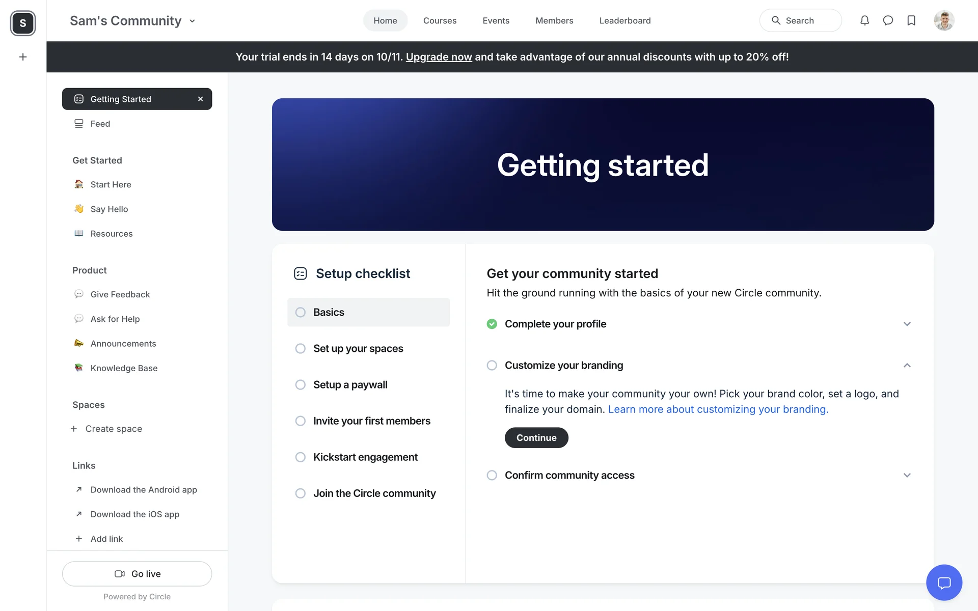Viewport: 978px width, 611px height.
Task: Click the blue support chat widget
Action: [x=944, y=582]
